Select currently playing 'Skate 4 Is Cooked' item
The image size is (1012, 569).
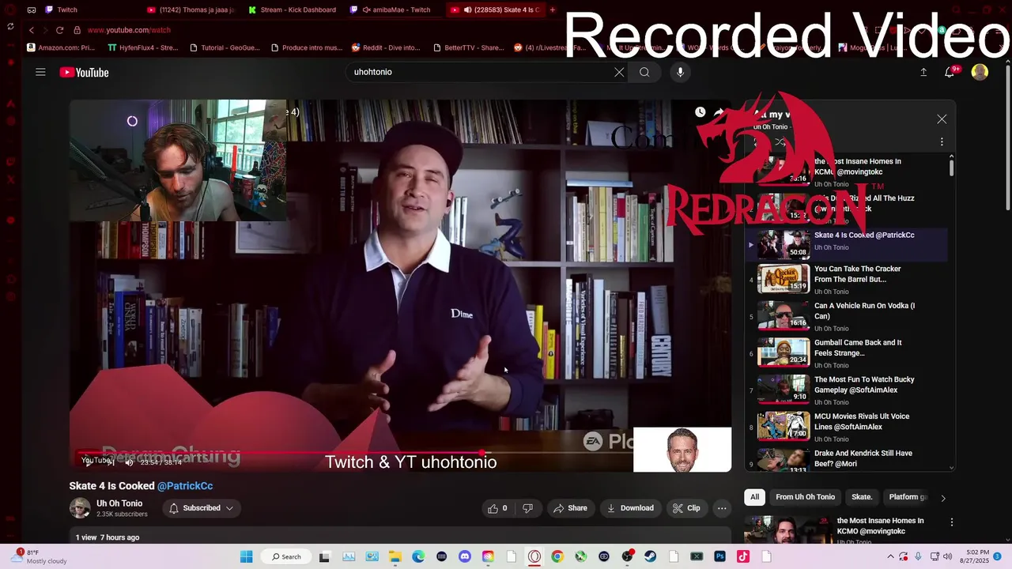(846, 244)
